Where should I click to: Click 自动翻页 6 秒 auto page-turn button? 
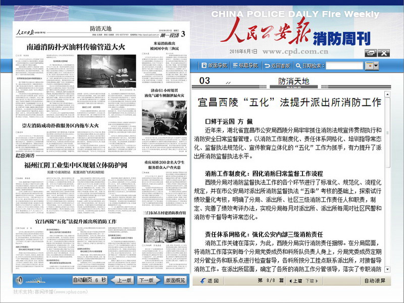pos(90,280)
